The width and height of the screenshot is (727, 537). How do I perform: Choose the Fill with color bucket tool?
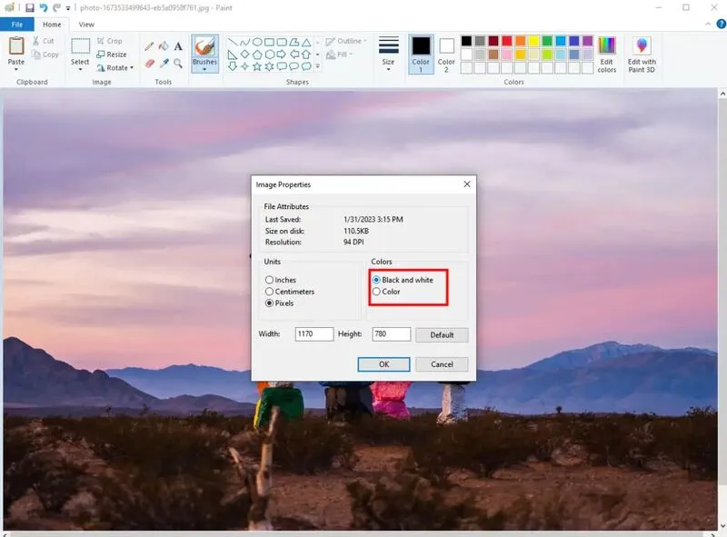164,46
